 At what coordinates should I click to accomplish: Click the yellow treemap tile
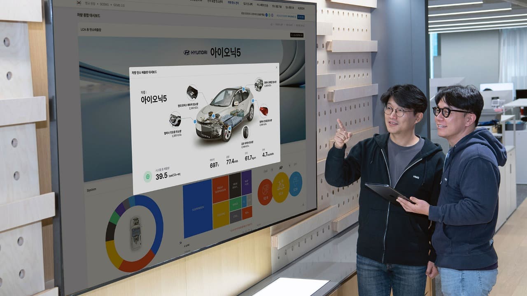coord(221,215)
